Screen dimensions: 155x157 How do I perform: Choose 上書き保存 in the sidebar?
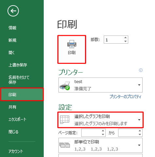click(18, 65)
